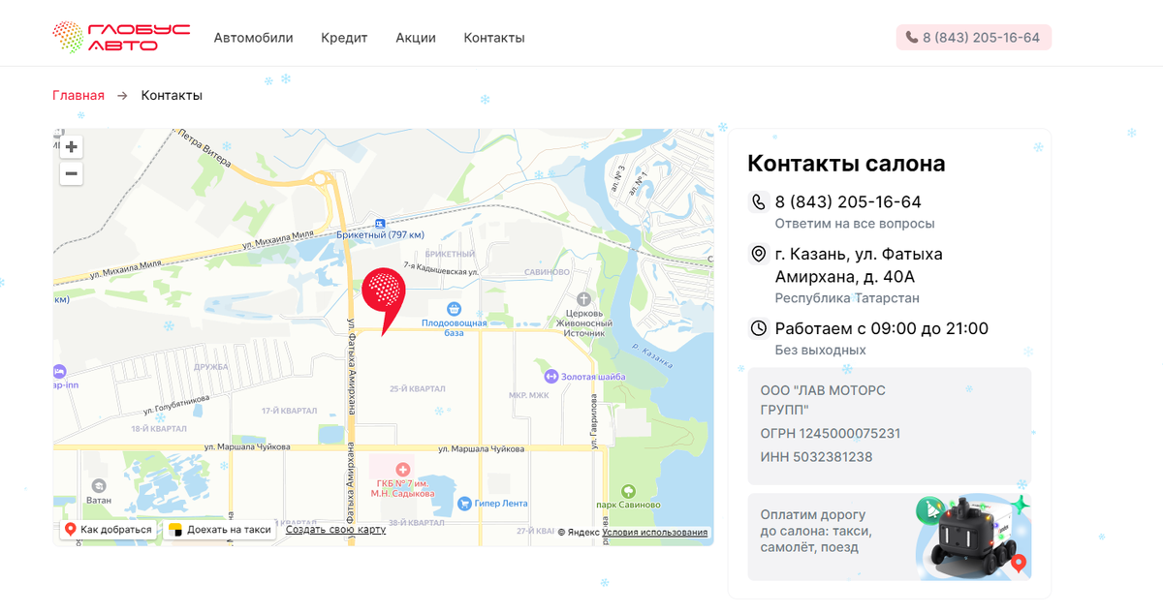This screenshot has width=1163, height=614.
Task: Open Контакты menu item
Action: pyautogui.click(x=494, y=38)
